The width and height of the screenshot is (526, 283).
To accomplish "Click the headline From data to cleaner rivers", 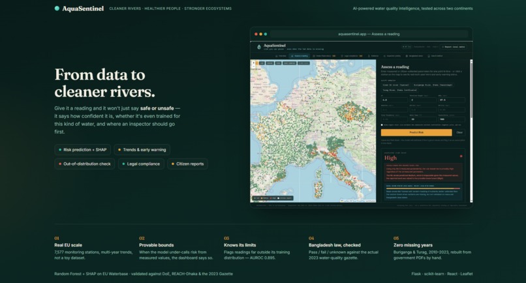I will [104, 83].
